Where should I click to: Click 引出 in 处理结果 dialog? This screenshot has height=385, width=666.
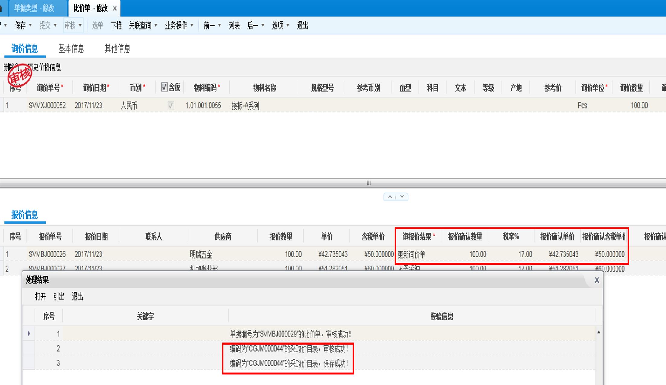click(59, 297)
